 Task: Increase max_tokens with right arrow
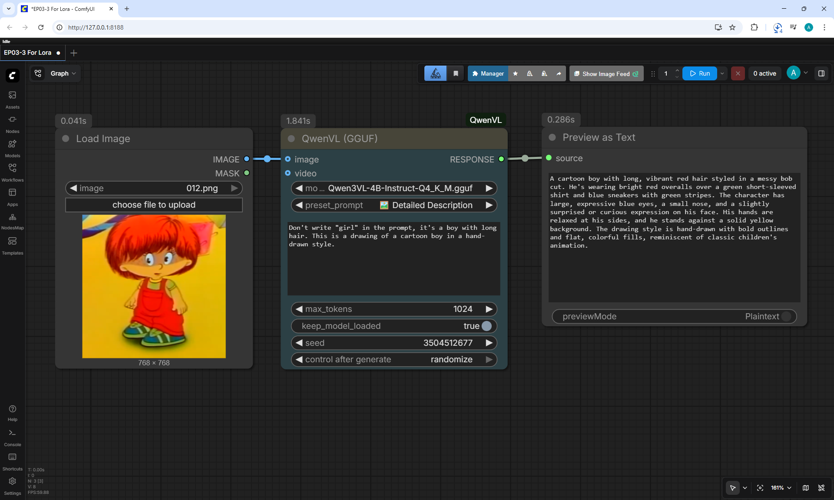pos(489,309)
